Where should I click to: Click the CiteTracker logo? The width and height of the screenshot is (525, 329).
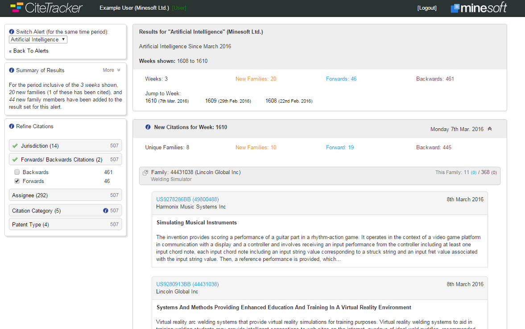pyautogui.click(x=46, y=8)
